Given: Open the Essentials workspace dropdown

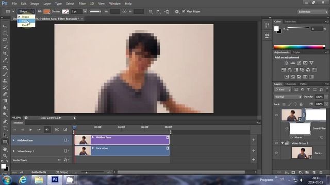Looking at the screenshot, I should tap(312, 12).
